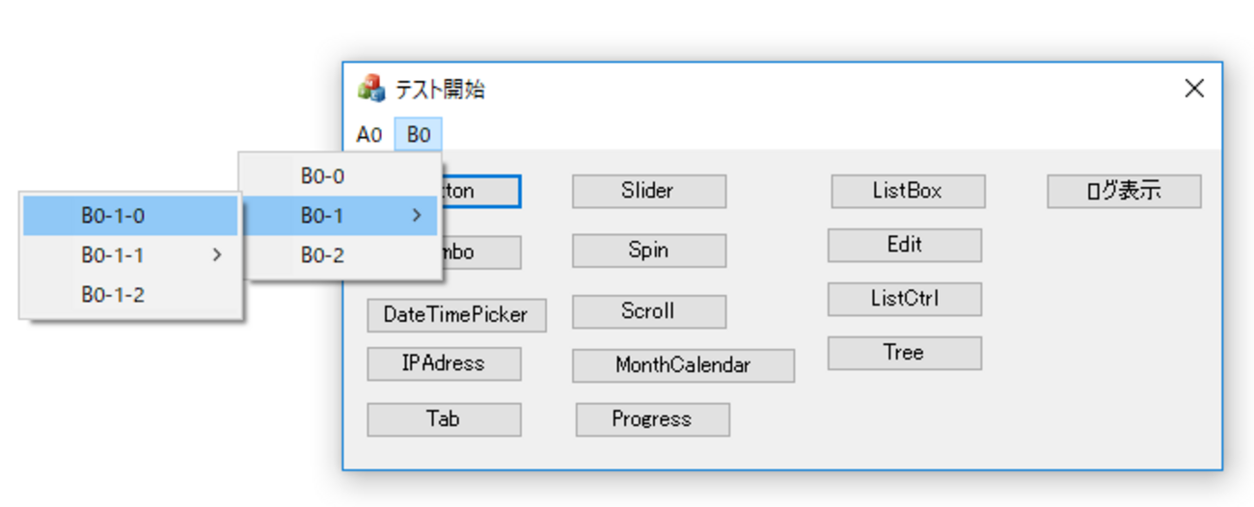
Task: Select B0-1-0 in the submenu
Action: [113, 216]
